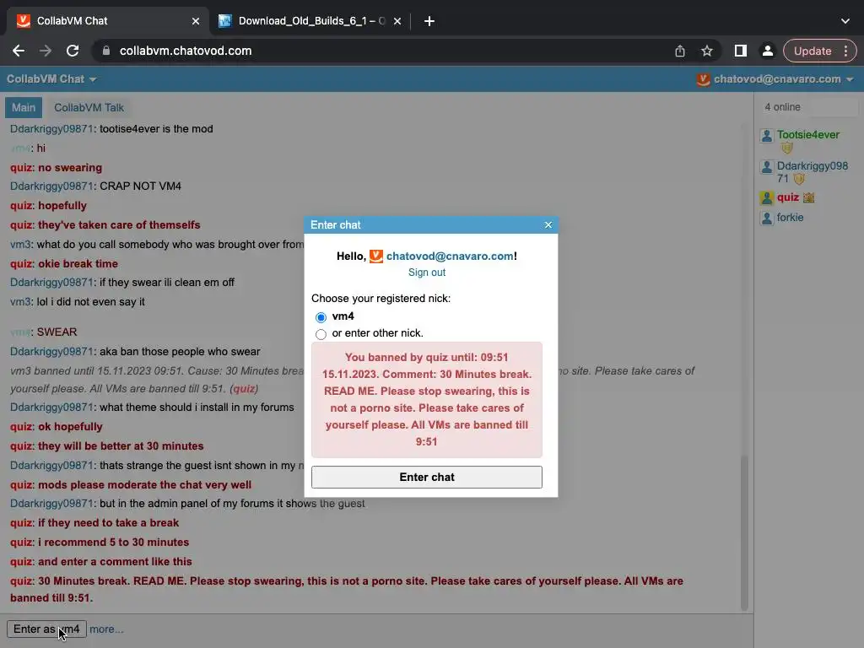The height and width of the screenshot is (648, 864).
Task: Click the more... link at bottom
Action: pos(106,629)
